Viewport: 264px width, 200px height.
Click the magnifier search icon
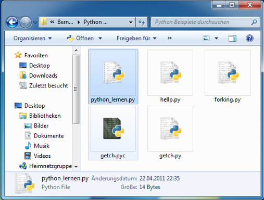coord(254,22)
